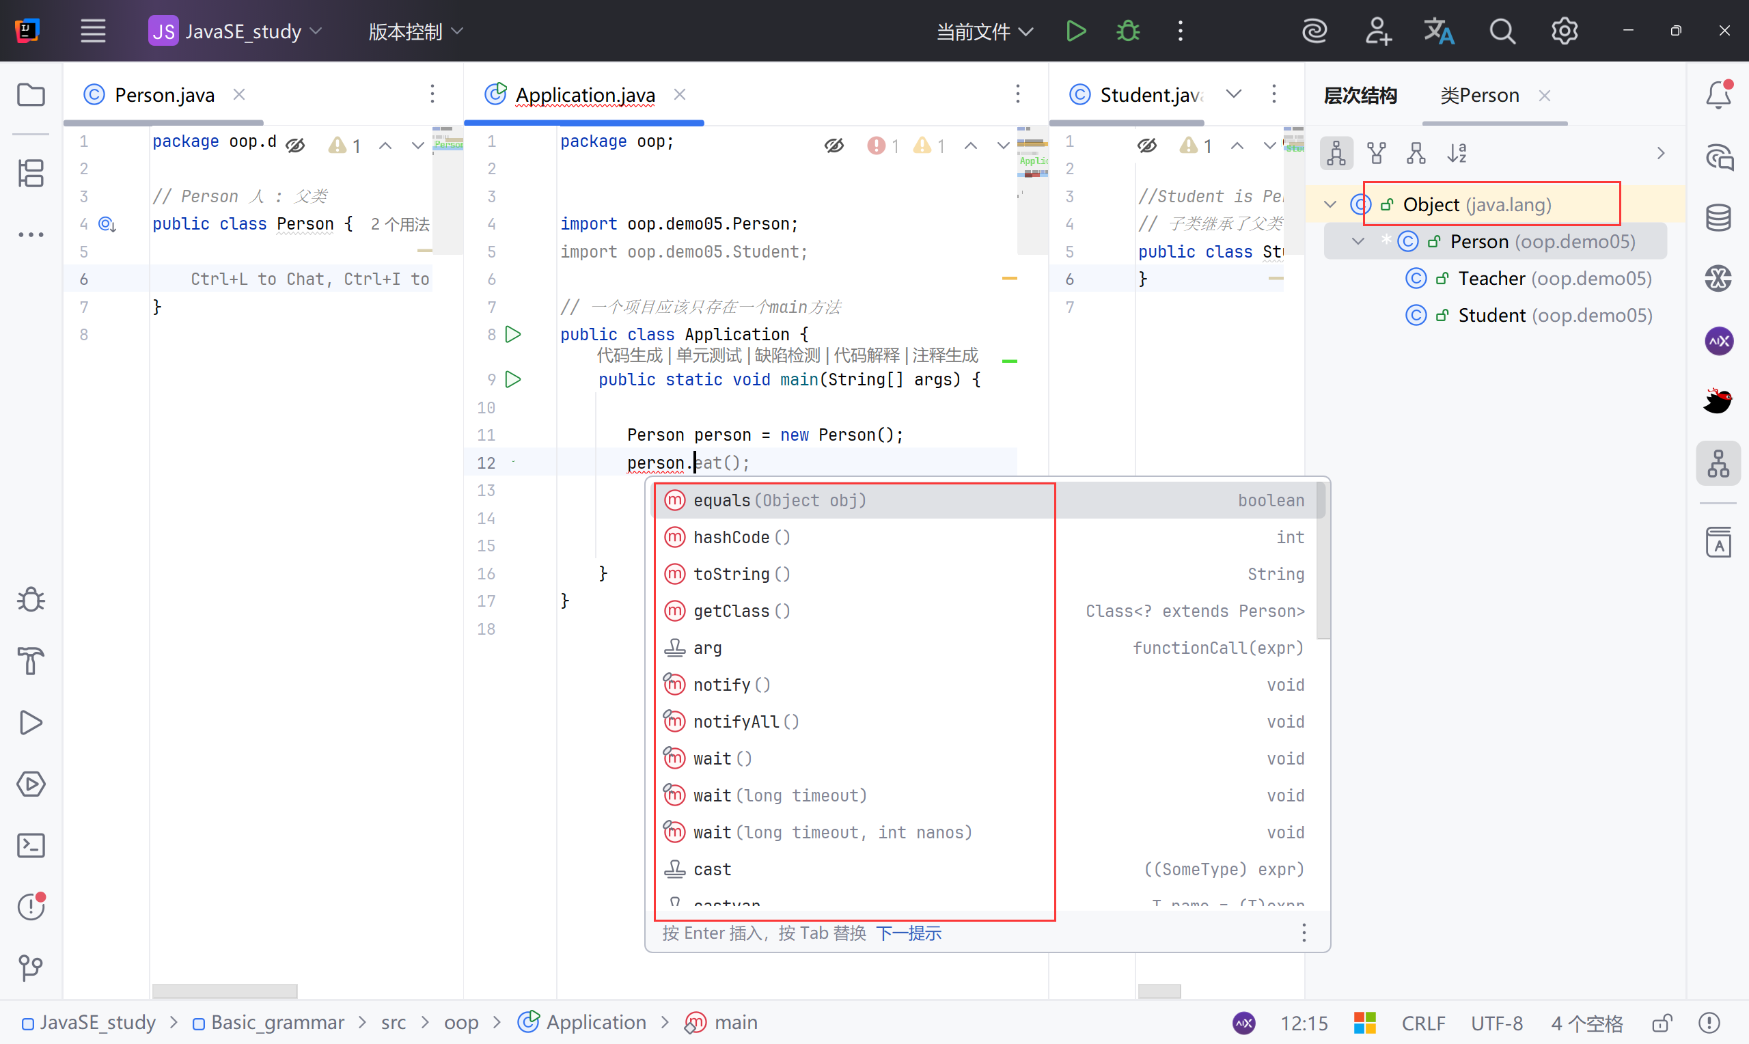This screenshot has height=1044, width=1749.
Task: Open the Structure tool window in left sidebar
Action: 31,173
